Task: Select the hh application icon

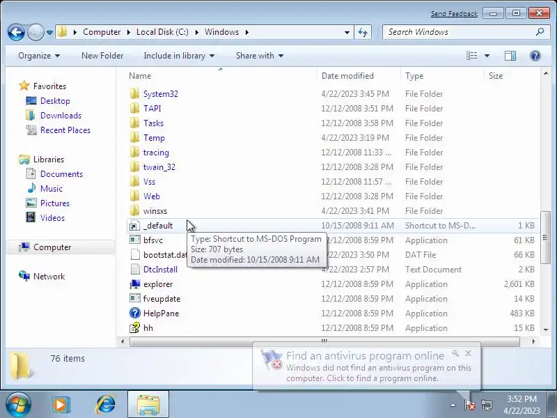Action: pos(134,327)
